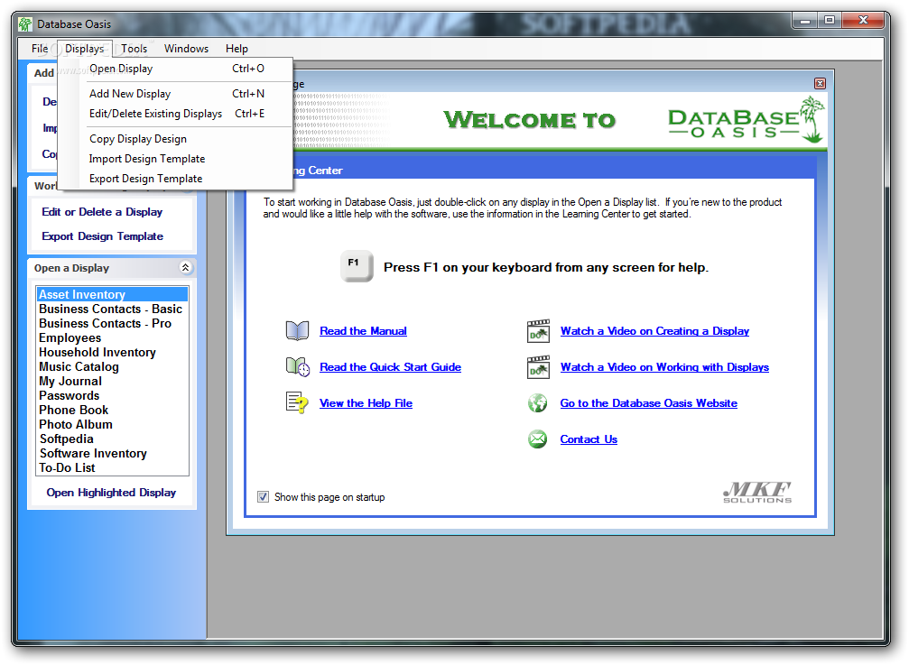Open the File menu
The height and width of the screenshot is (665, 909).
(40, 49)
